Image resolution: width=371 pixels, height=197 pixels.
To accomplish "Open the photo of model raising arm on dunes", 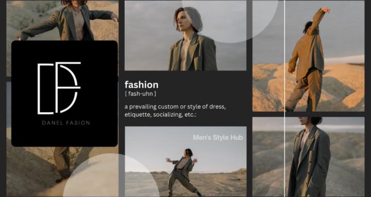I will pos(308,56).
